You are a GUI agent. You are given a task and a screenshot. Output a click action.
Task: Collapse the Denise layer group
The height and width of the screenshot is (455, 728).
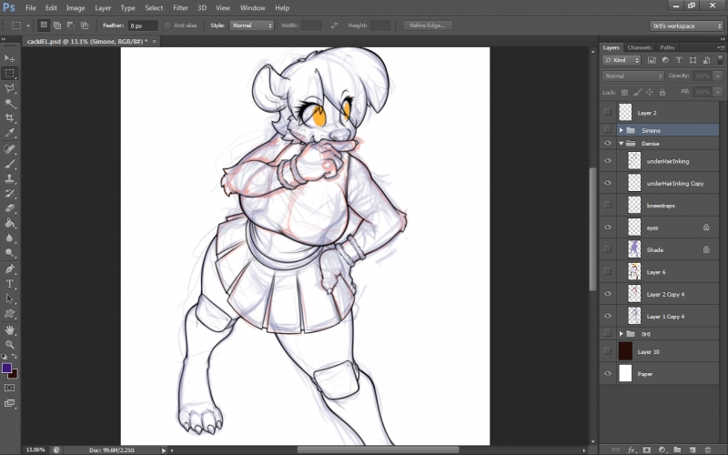tap(622, 143)
